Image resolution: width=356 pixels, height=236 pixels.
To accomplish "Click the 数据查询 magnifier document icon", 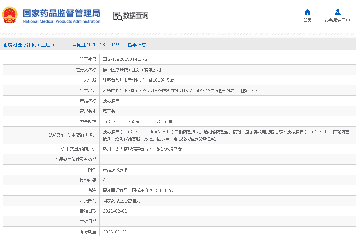I will pos(118,16).
